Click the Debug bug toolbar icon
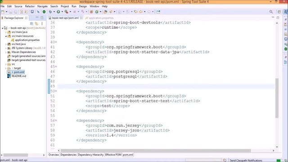The width and height of the screenshot is (288, 162). [x=50, y=12]
